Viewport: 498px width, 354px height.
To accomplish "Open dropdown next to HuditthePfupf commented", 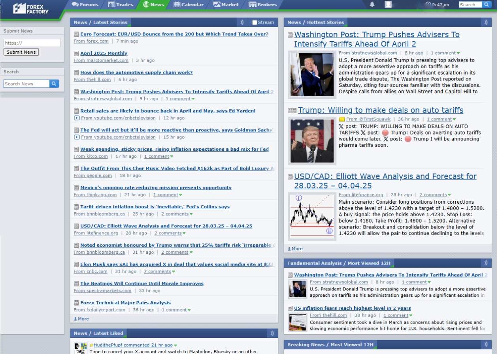I will coord(175,345).
